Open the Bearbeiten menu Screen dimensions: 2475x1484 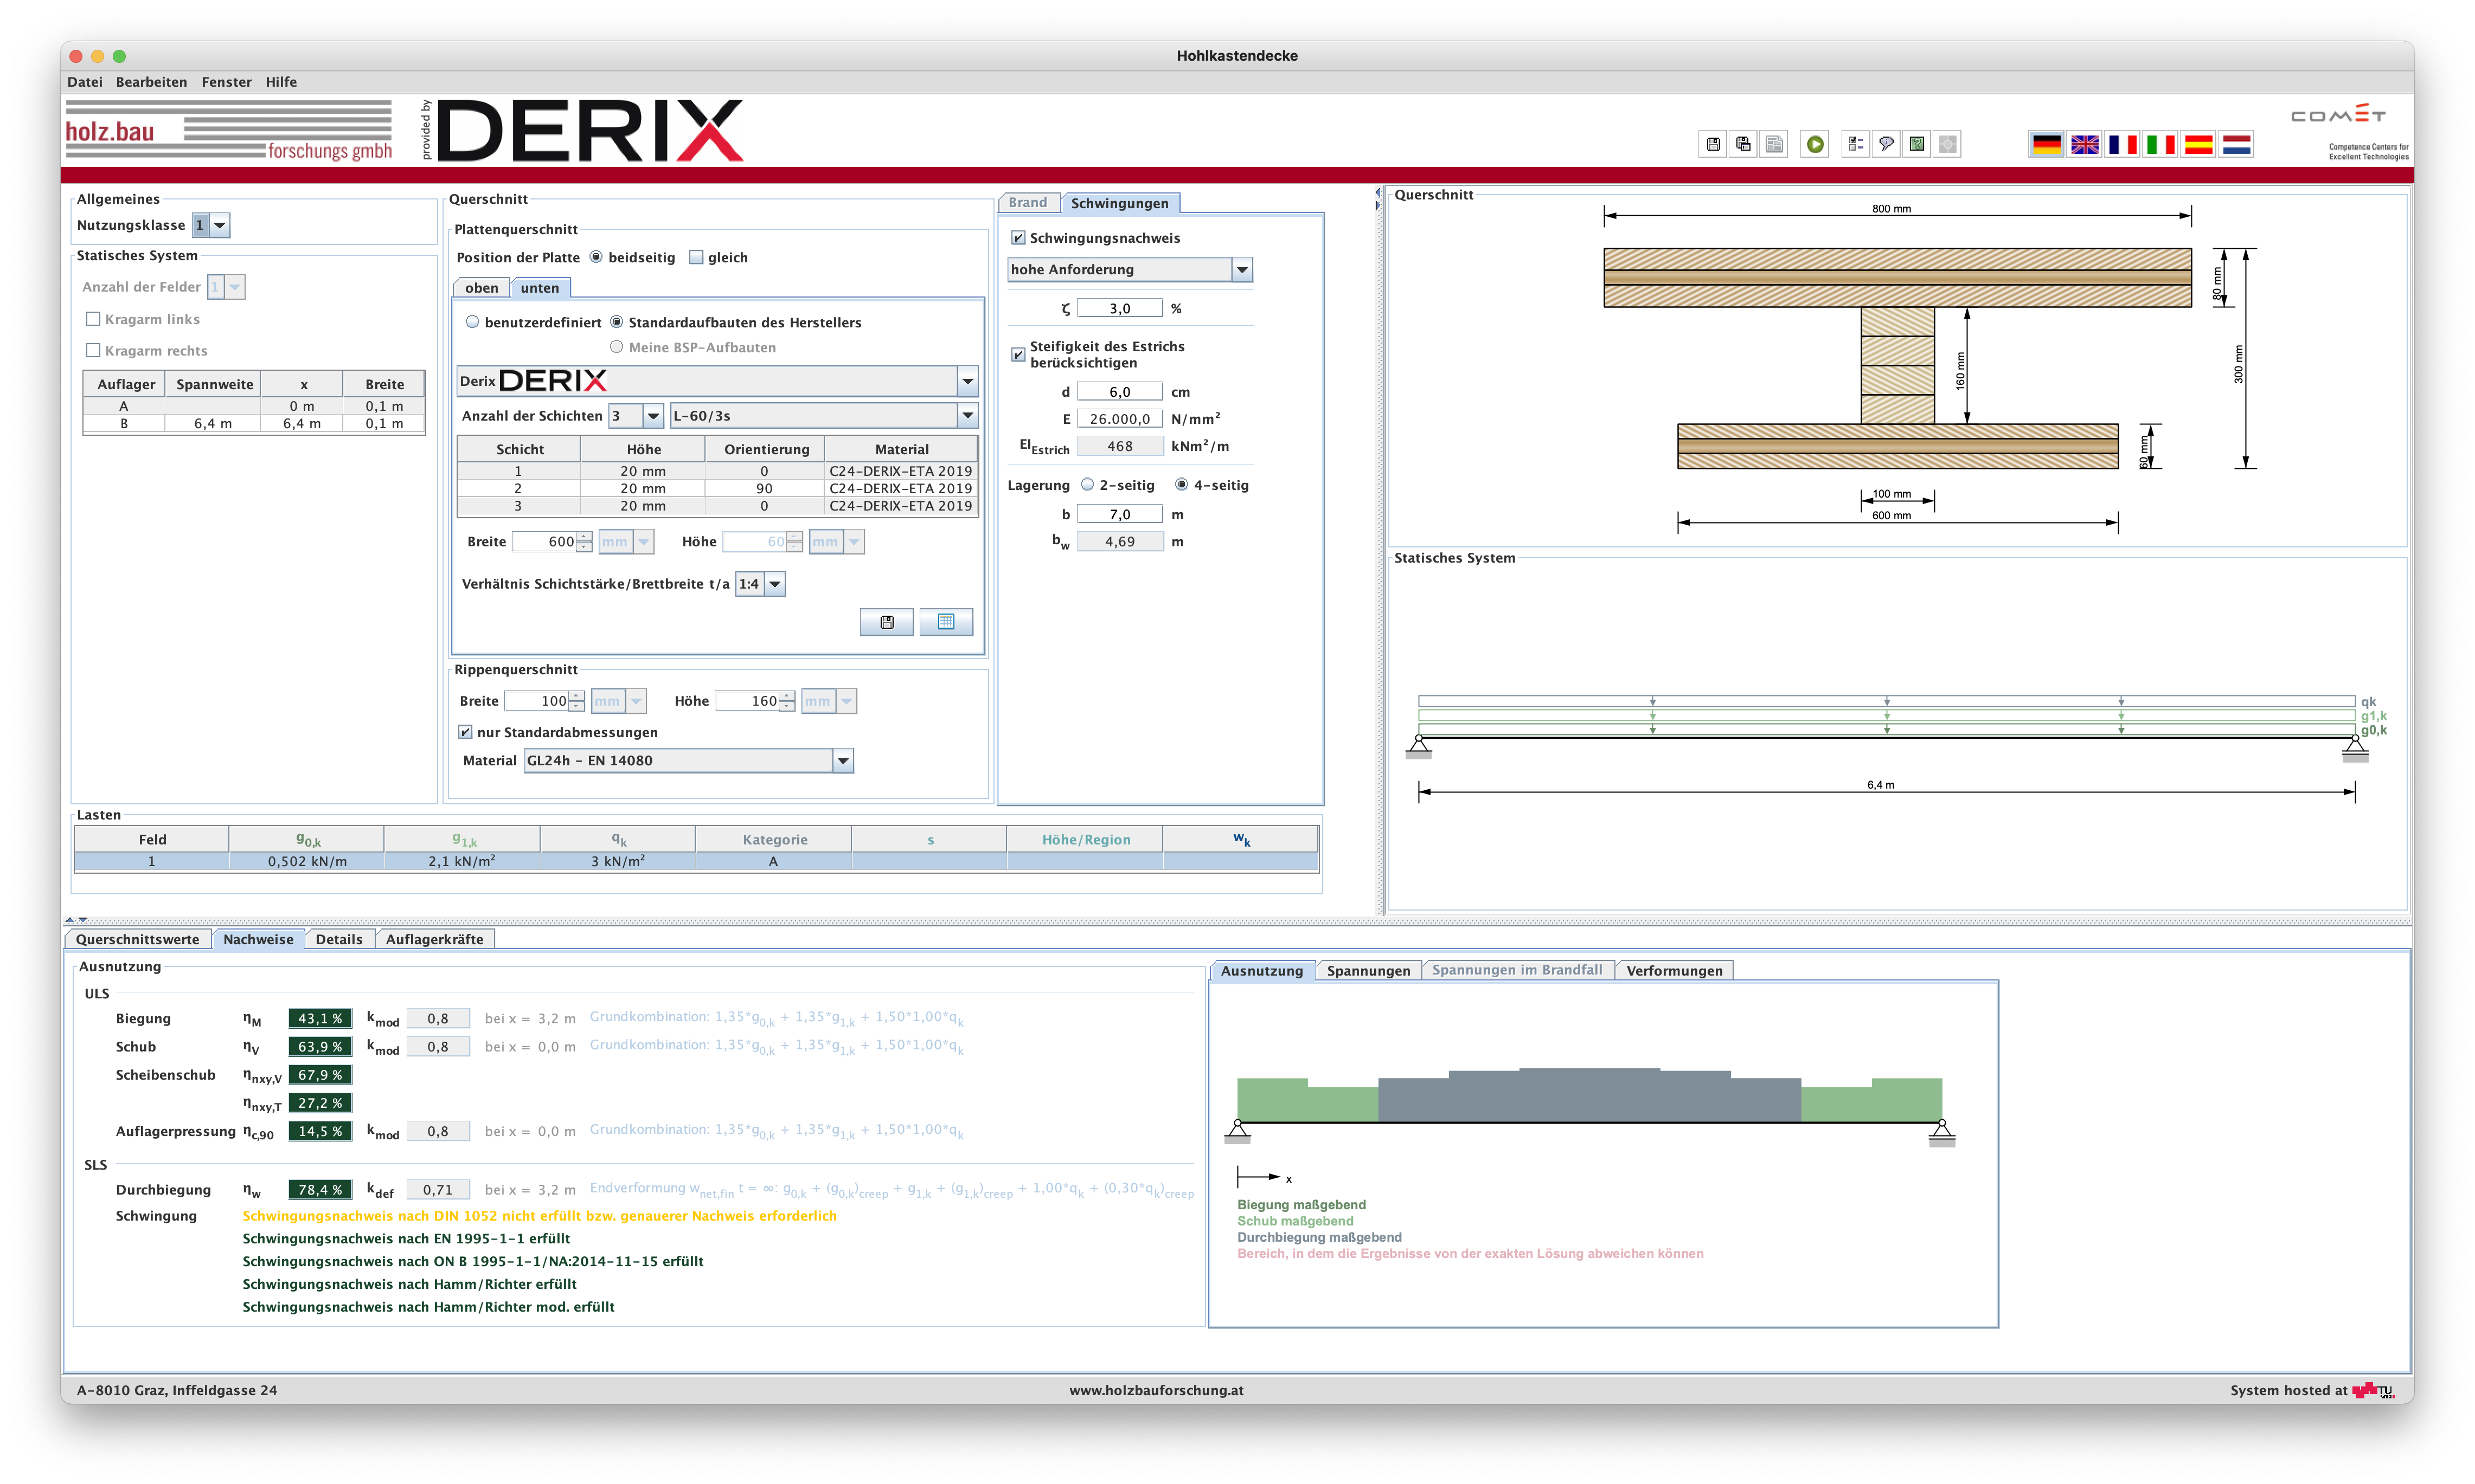(151, 82)
